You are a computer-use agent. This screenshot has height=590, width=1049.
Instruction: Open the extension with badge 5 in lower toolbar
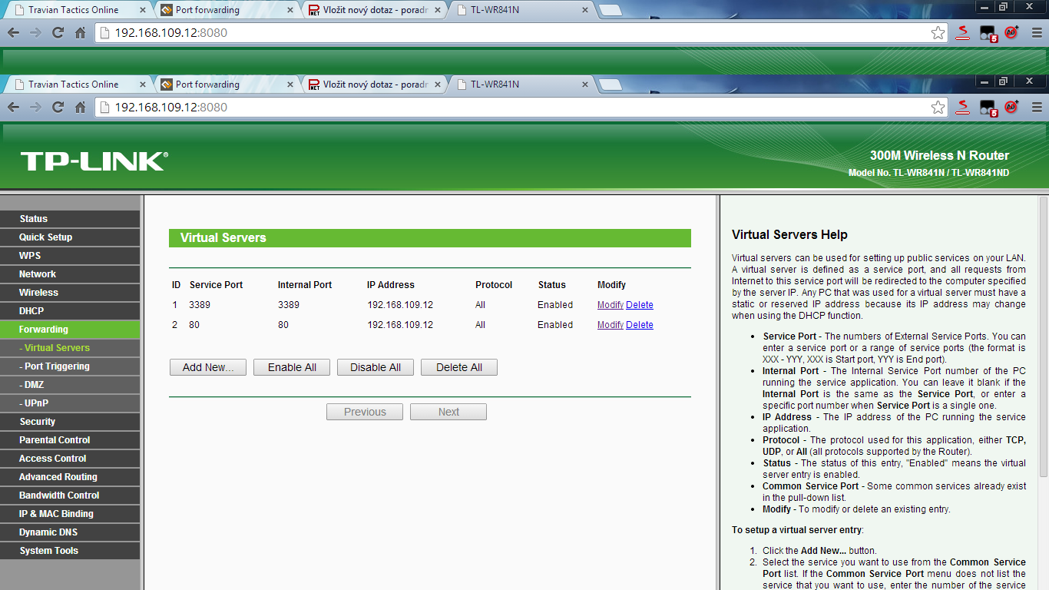tap(988, 108)
